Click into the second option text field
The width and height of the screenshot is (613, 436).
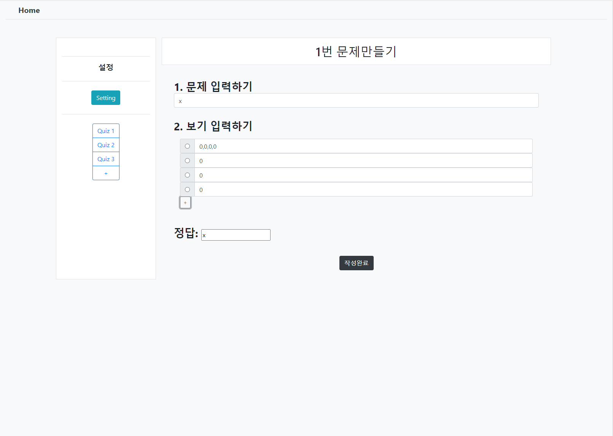(363, 161)
